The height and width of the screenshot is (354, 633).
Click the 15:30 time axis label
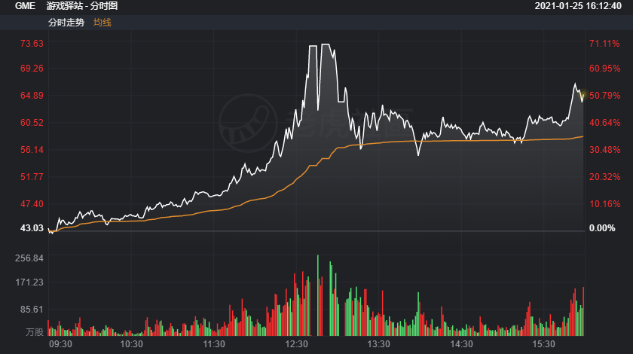point(544,344)
